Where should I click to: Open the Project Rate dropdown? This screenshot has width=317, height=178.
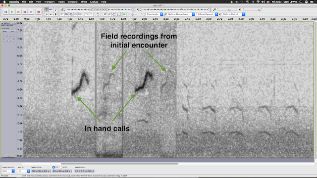[8, 171]
